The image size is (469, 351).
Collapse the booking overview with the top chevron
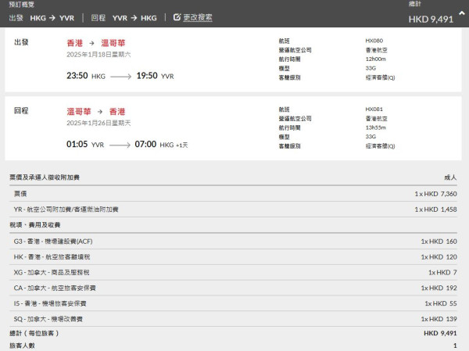(x=462, y=13)
